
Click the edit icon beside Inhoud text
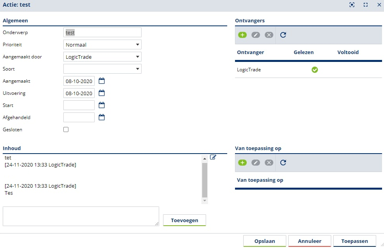click(213, 157)
